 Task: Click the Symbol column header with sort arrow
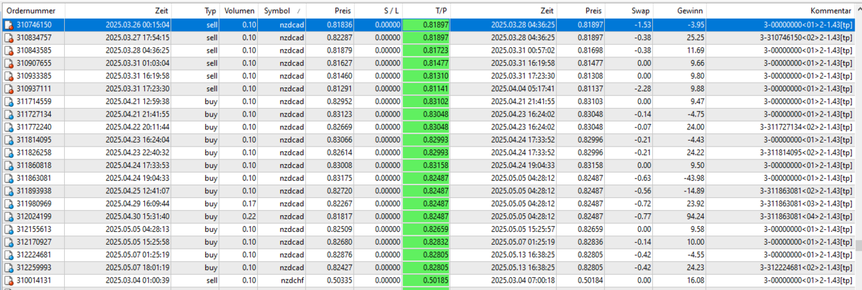[x=281, y=11]
